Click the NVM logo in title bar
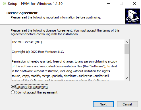Image resolution: width=141 pixels, height=110 pixels. coord(4,4)
